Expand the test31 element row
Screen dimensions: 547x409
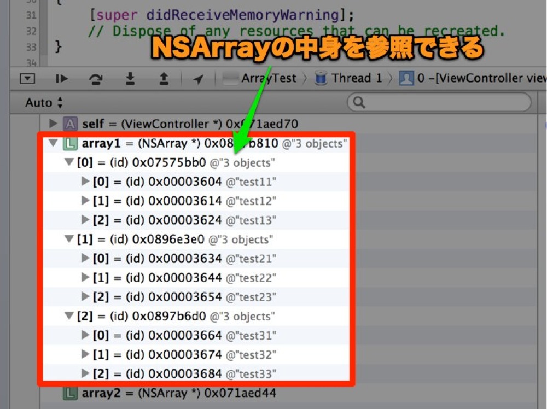(85, 335)
